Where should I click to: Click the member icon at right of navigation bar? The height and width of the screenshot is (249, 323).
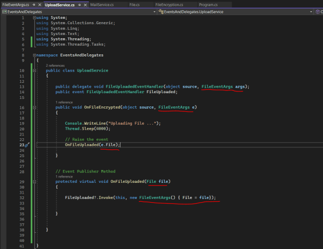[318, 12]
